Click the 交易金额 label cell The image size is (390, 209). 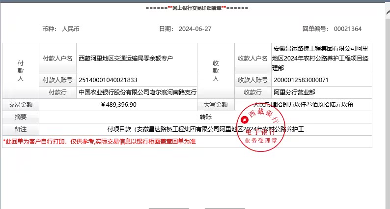coord(21,105)
